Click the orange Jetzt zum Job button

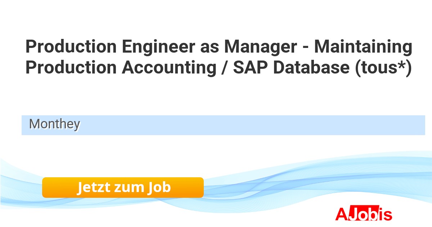[123, 187]
